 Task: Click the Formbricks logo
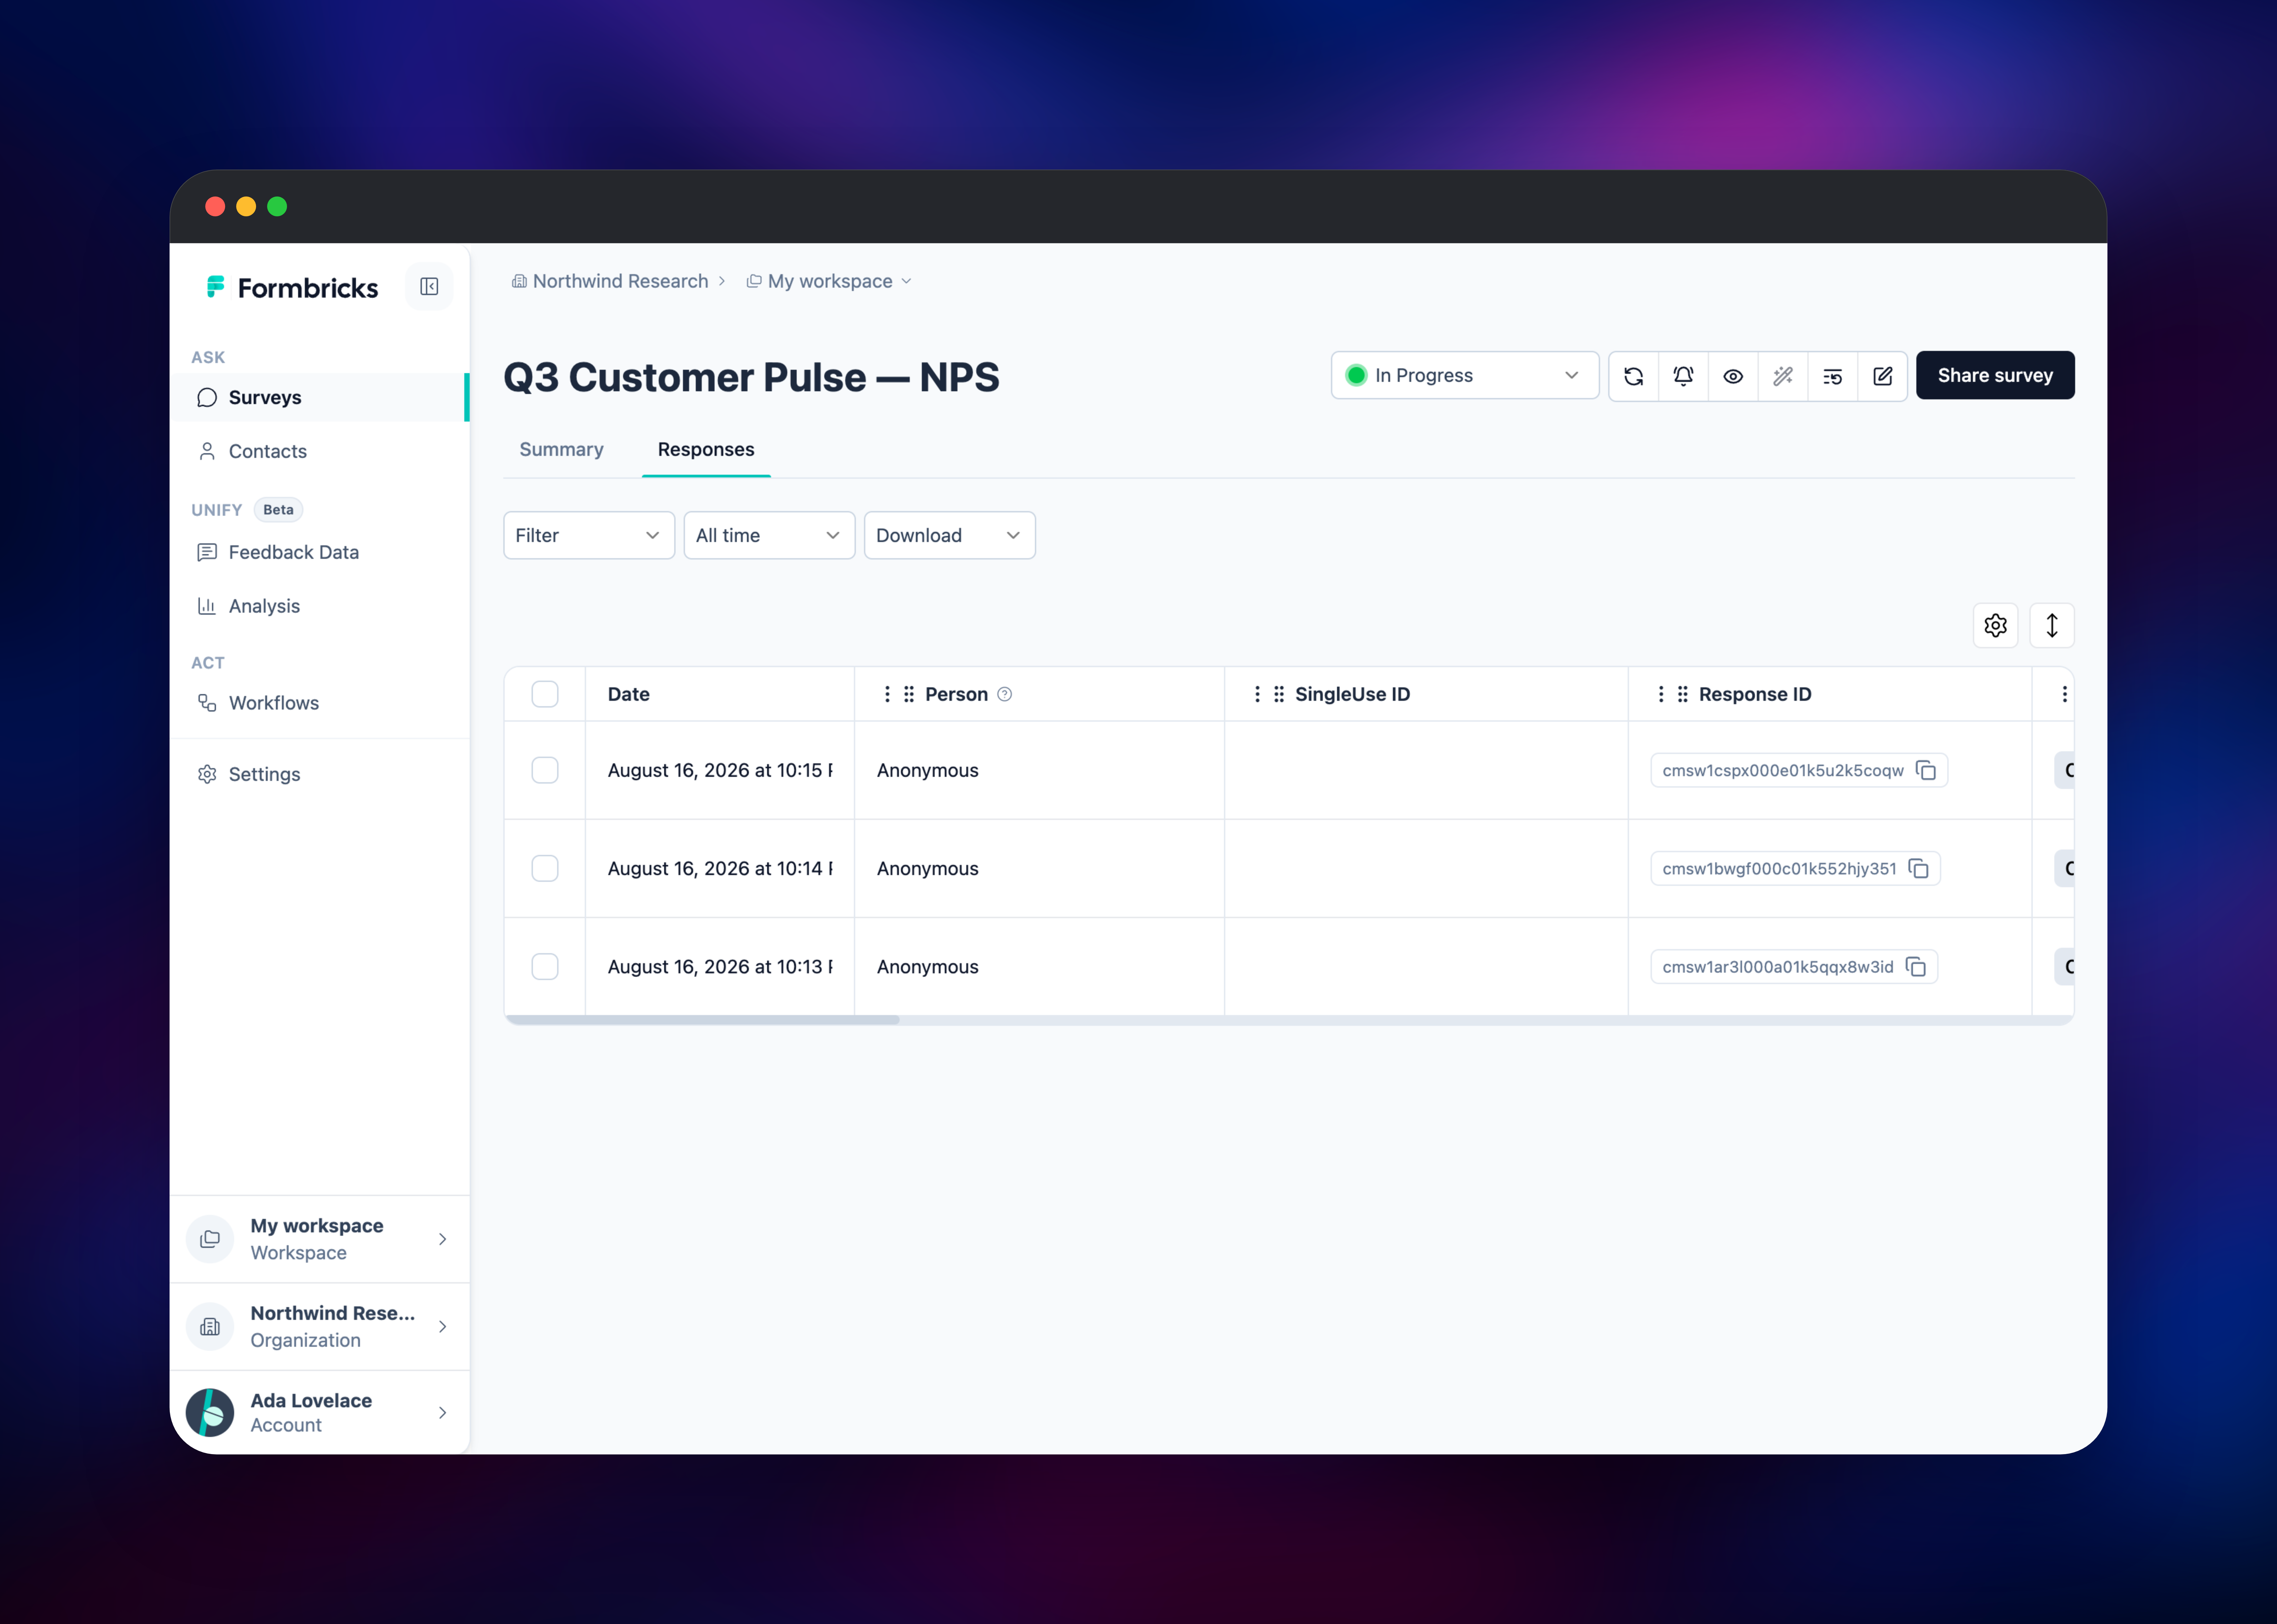click(292, 288)
